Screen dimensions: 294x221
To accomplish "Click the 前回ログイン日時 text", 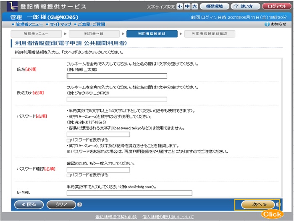I will (x=239, y=18).
